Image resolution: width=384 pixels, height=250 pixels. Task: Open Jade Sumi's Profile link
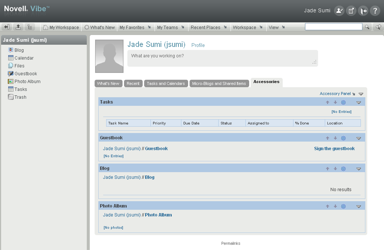(198, 45)
